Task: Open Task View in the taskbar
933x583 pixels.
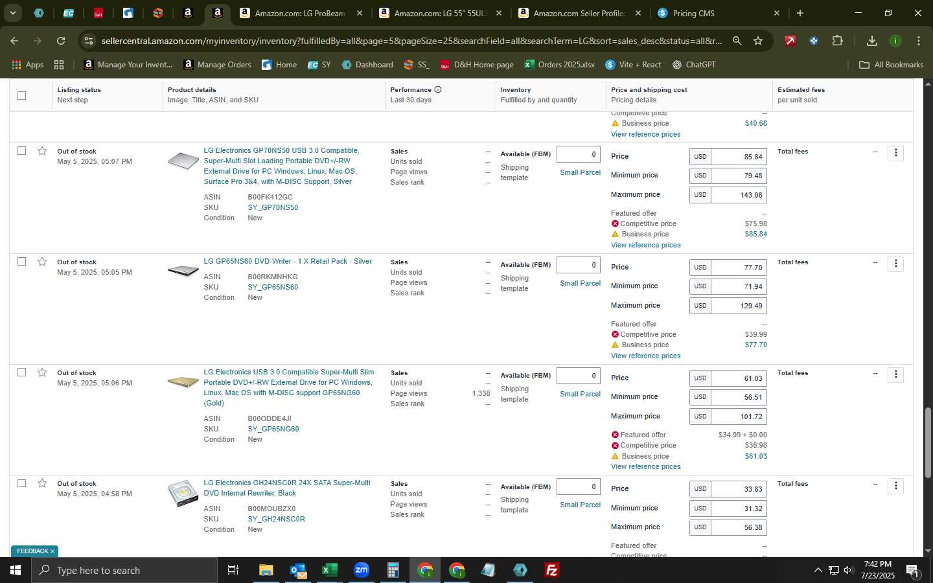Action: pyautogui.click(x=233, y=570)
